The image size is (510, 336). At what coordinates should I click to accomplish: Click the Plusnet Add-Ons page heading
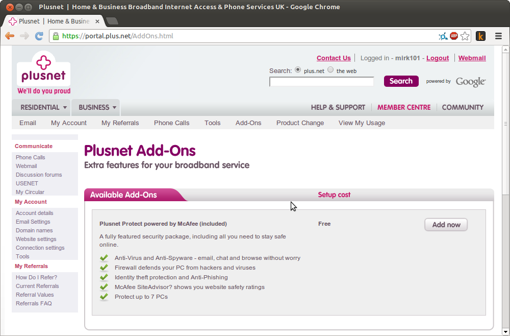[x=140, y=151]
